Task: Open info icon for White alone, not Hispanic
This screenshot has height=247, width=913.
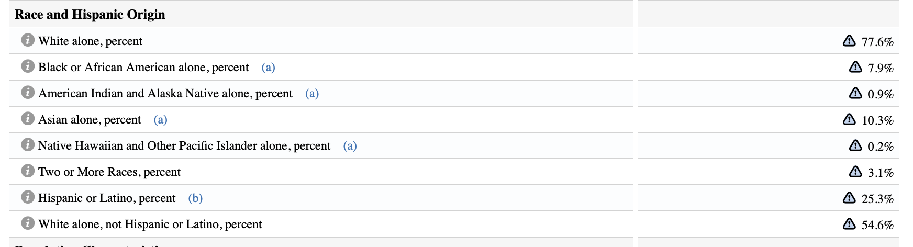Action: (x=28, y=223)
